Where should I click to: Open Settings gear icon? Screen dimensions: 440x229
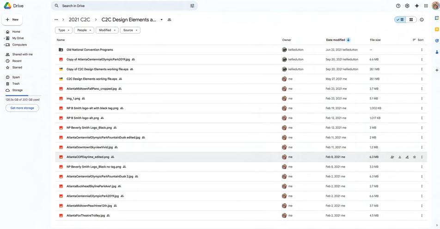407,6
